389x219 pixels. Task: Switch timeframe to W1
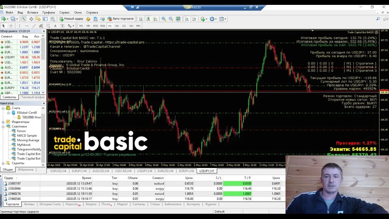pyautogui.click(x=131, y=26)
